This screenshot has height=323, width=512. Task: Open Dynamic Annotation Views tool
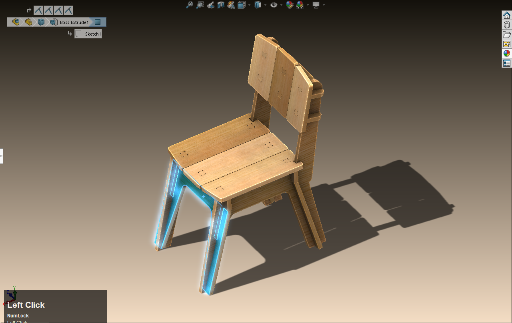coord(231,5)
